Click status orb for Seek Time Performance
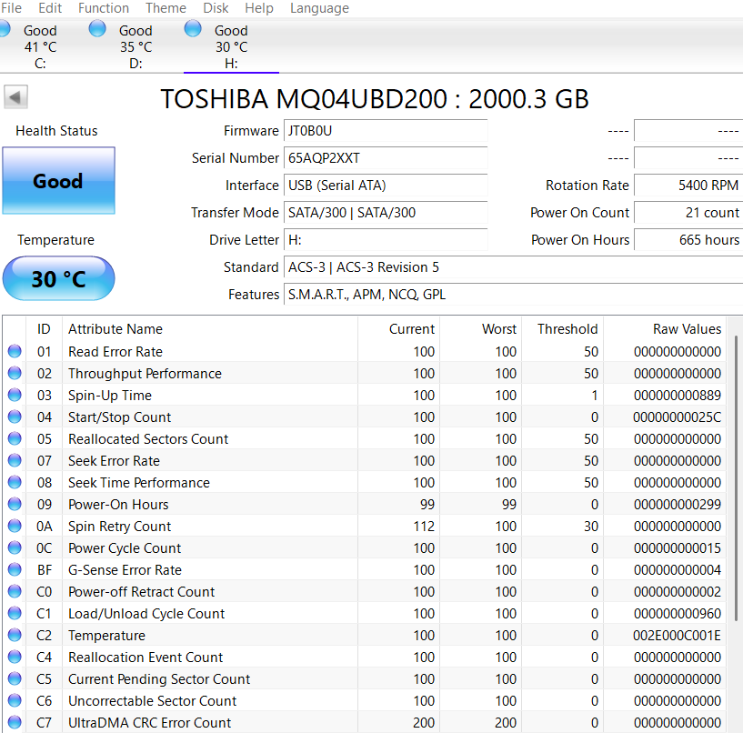 tap(15, 482)
